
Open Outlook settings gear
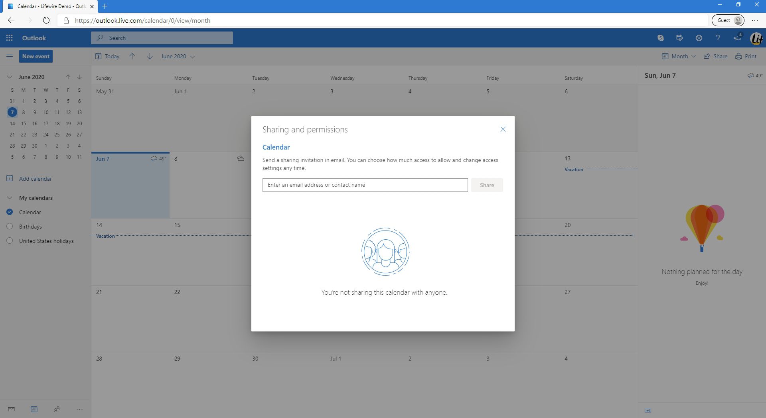[699, 38]
